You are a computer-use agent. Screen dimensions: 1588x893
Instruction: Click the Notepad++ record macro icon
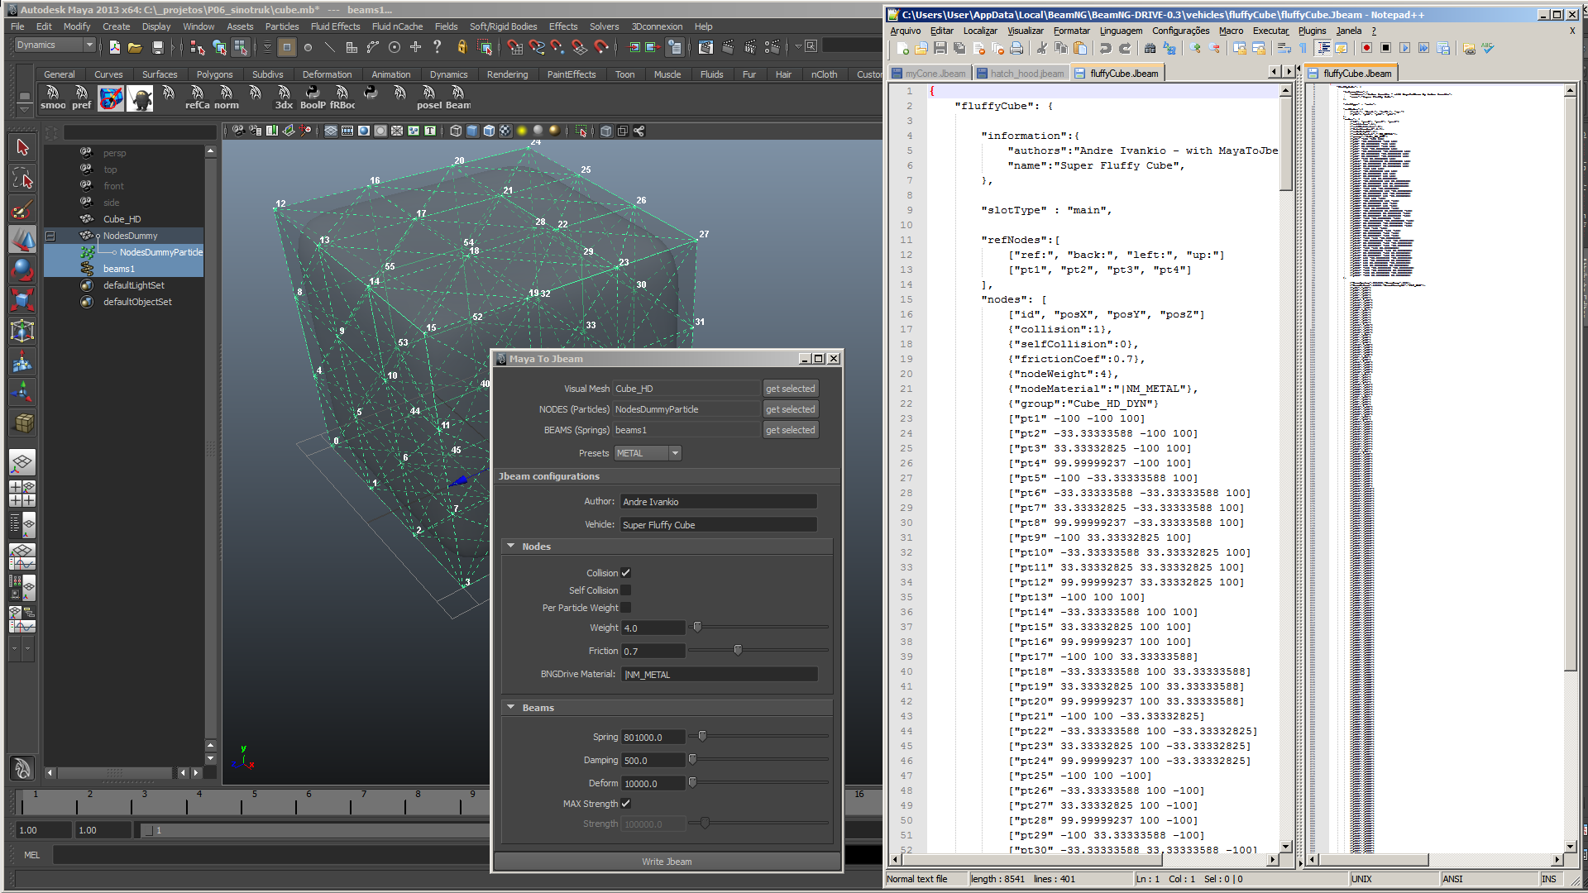click(1366, 49)
